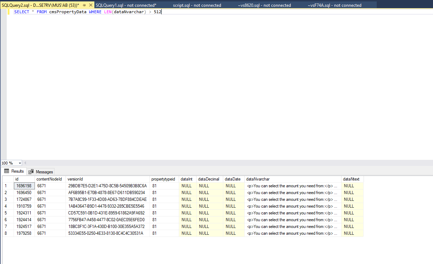Pin the SQLQuery2.sql tab
The height and width of the screenshot is (264, 433).
[x=84, y=5]
